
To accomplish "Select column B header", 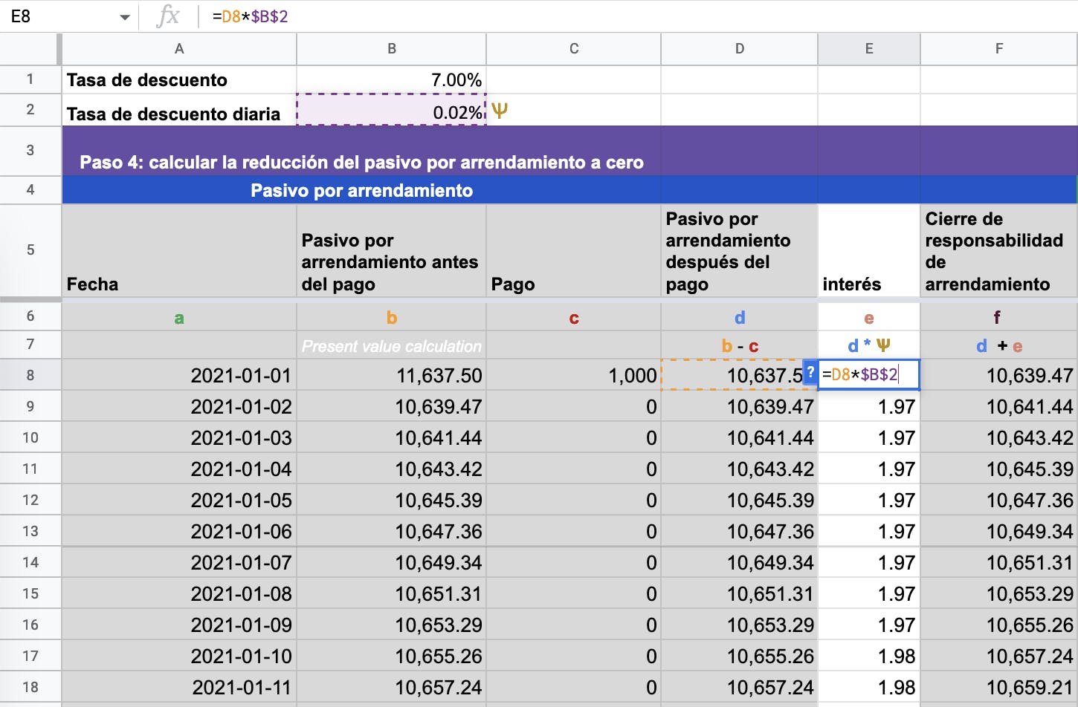I will 392,49.
